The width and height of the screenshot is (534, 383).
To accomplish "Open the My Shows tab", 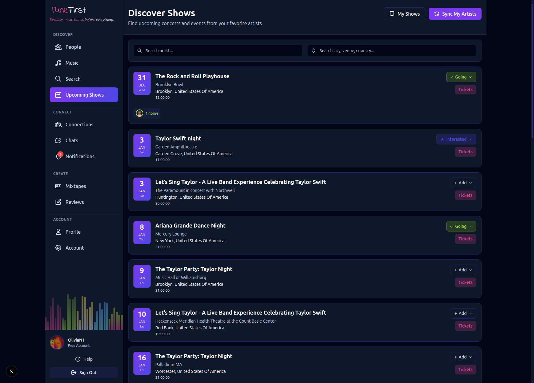I will point(404,13).
